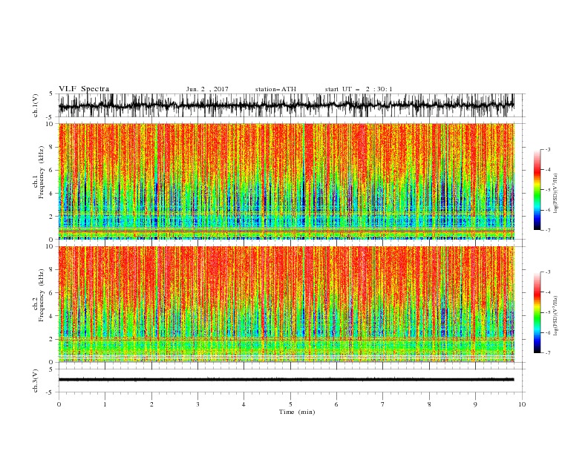The width and height of the screenshot is (588, 454).
Task: Click the 'ch.1(V)' waveform axis label
Action: click(x=36, y=105)
